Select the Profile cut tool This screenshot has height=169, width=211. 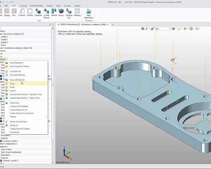click(30, 13)
